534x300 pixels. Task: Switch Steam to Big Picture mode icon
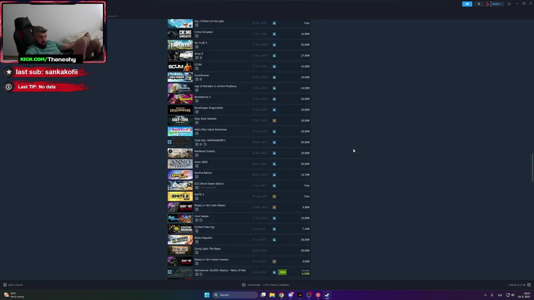[509, 4]
